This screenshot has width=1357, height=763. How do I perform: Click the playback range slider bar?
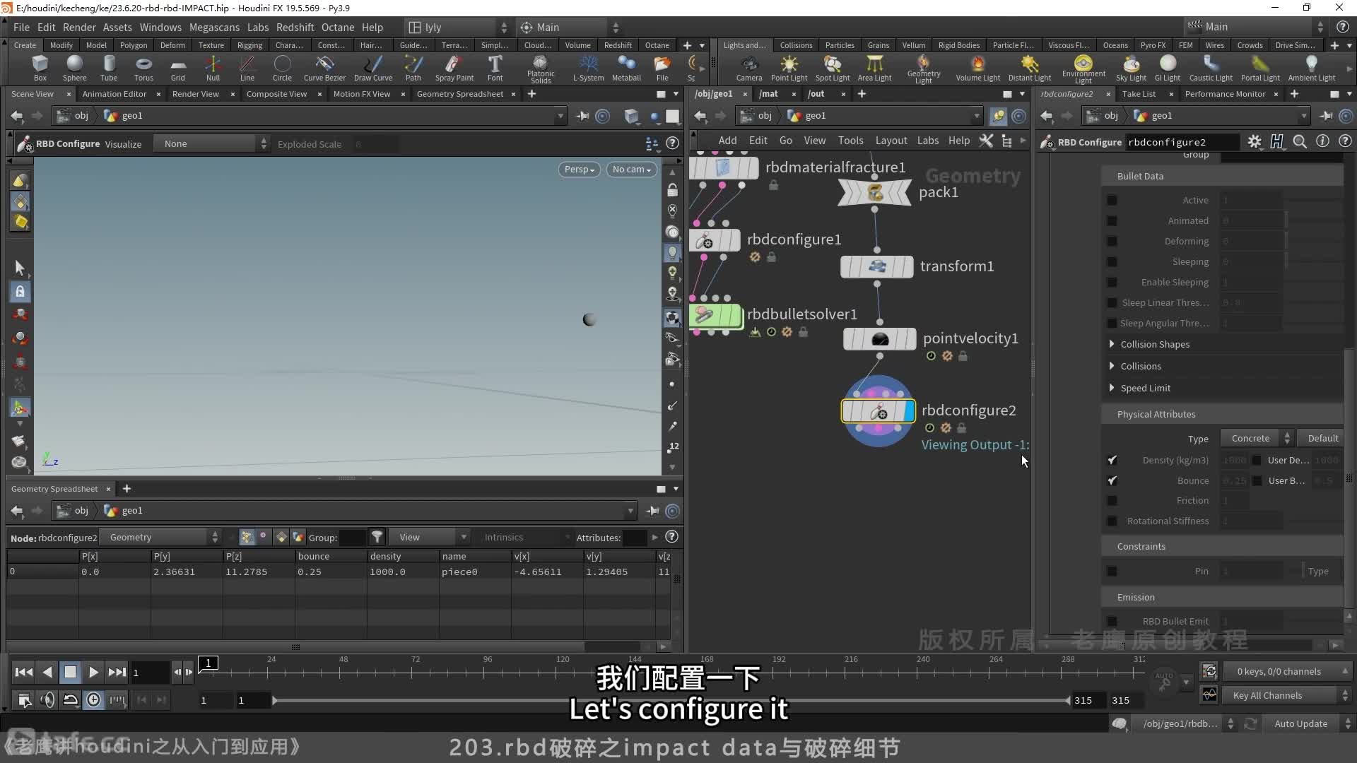pos(671,701)
